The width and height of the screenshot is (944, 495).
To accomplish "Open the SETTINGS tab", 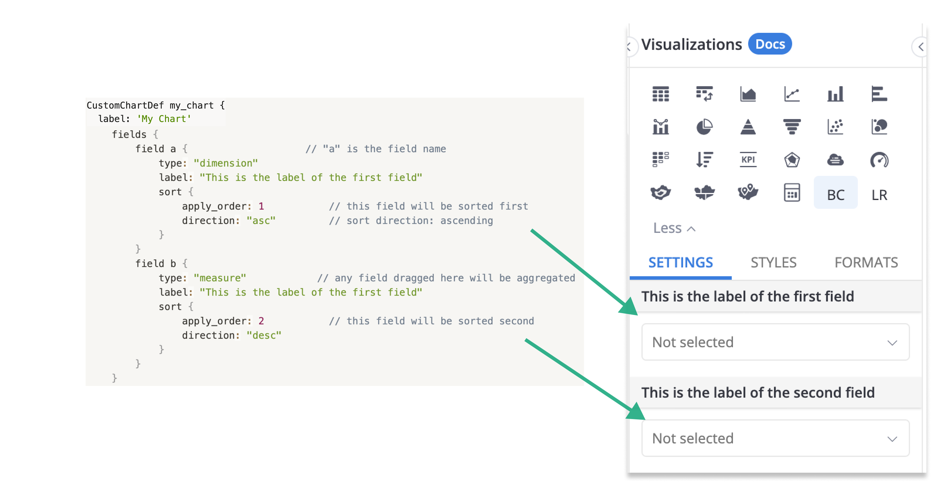I will pyautogui.click(x=680, y=262).
